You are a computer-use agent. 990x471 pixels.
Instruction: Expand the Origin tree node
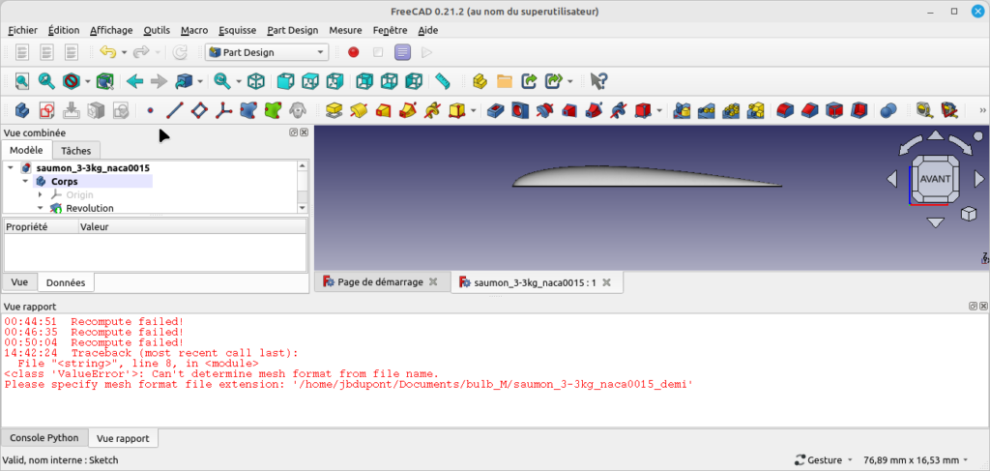point(40,194)
